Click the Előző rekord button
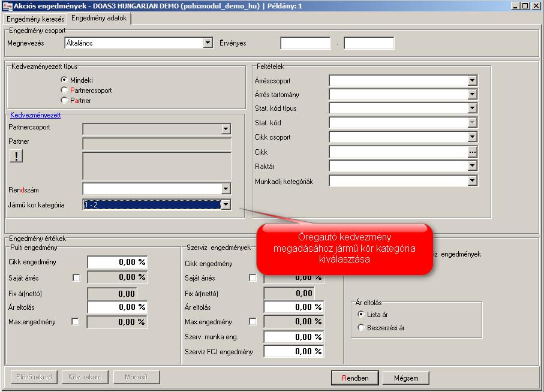 pos(34,377)
